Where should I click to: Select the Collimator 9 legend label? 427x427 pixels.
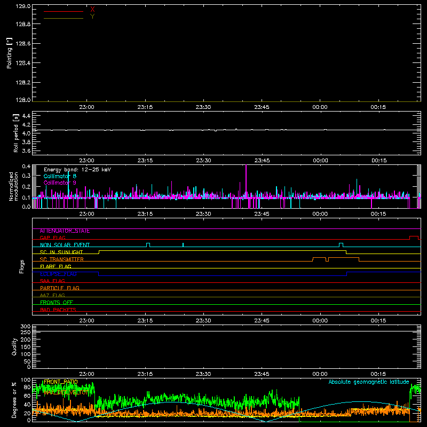click(60, 183)
